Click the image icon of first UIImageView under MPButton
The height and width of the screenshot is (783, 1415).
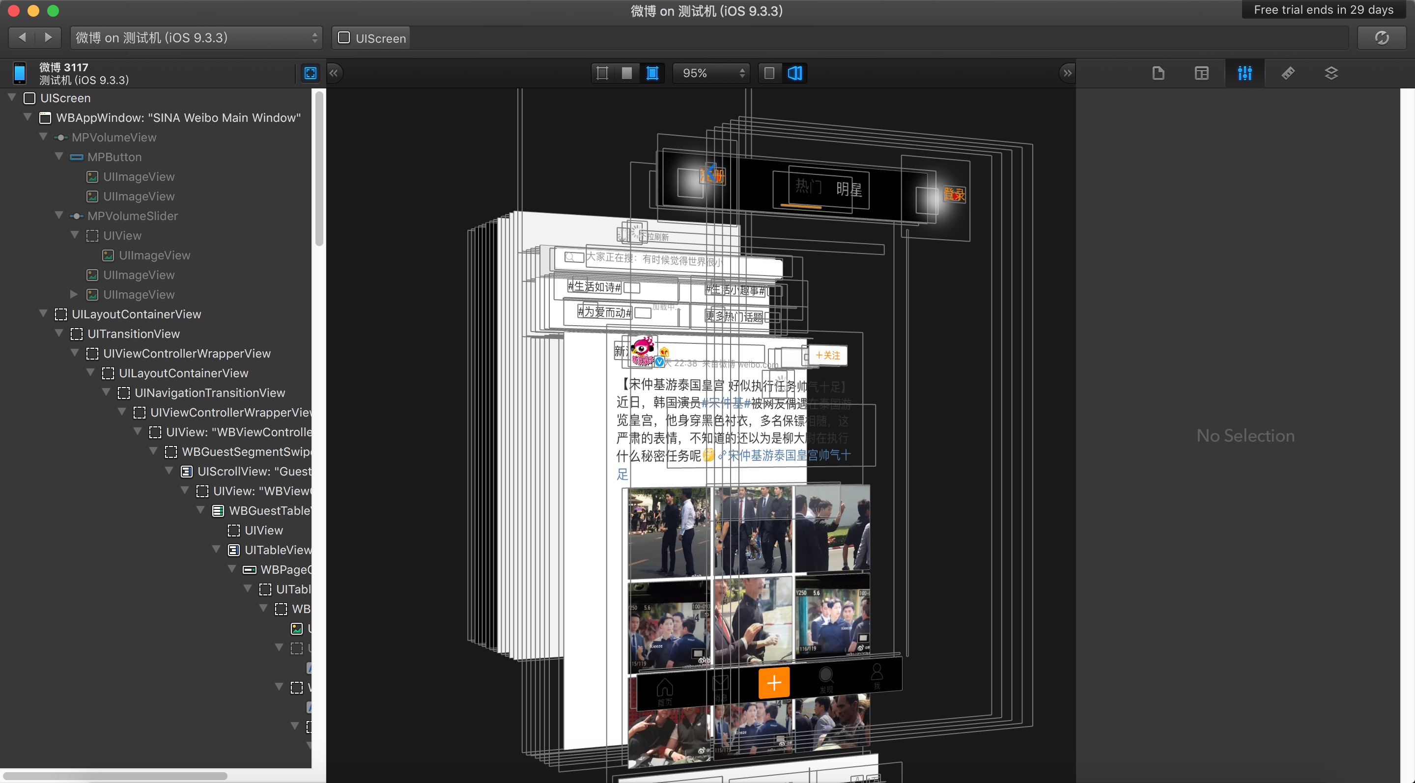(92, 177)
